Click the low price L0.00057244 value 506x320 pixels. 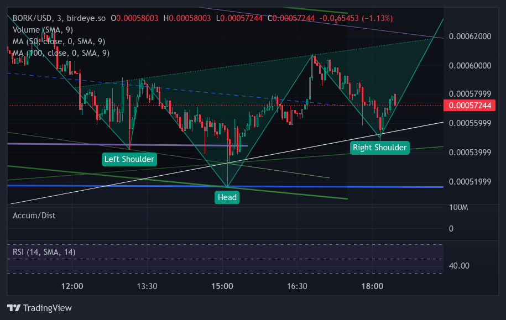click(x=239, y=18)
